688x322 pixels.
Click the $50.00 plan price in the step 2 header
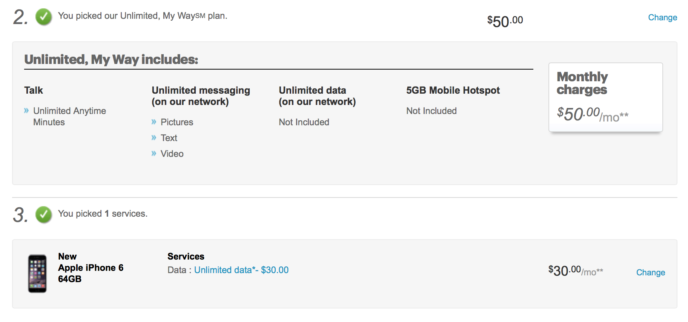click(x=505, y=21)
